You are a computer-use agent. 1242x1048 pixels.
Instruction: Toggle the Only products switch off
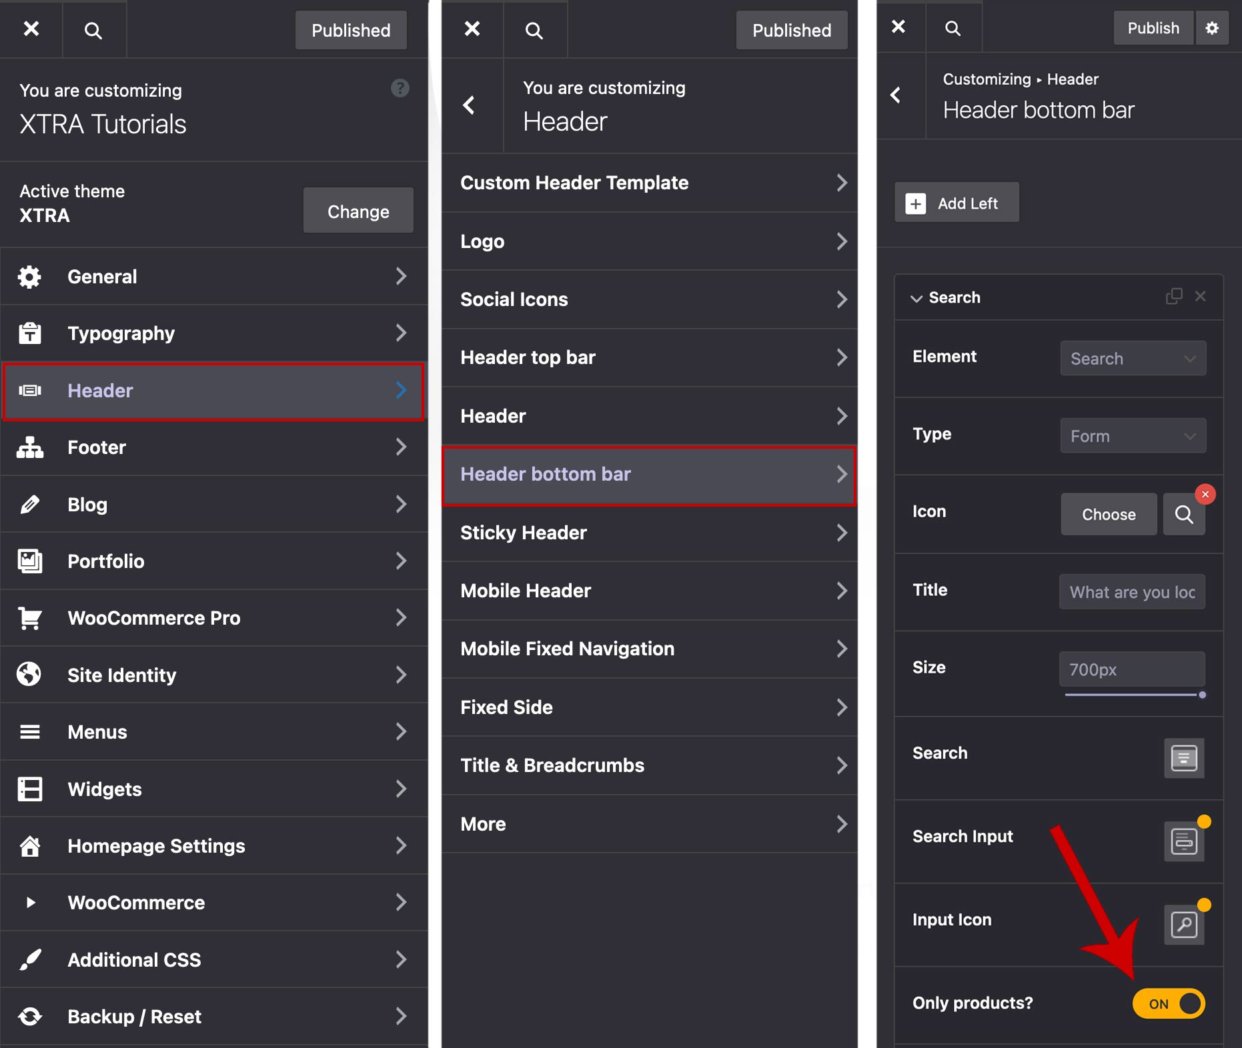point(1169,1003)
